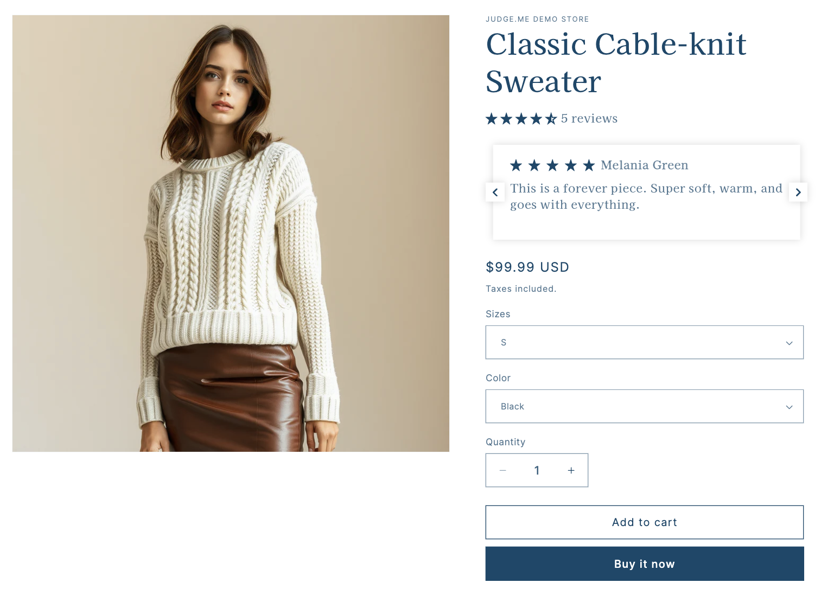
Task: Show the previous customer review
Action: (495, 193)
